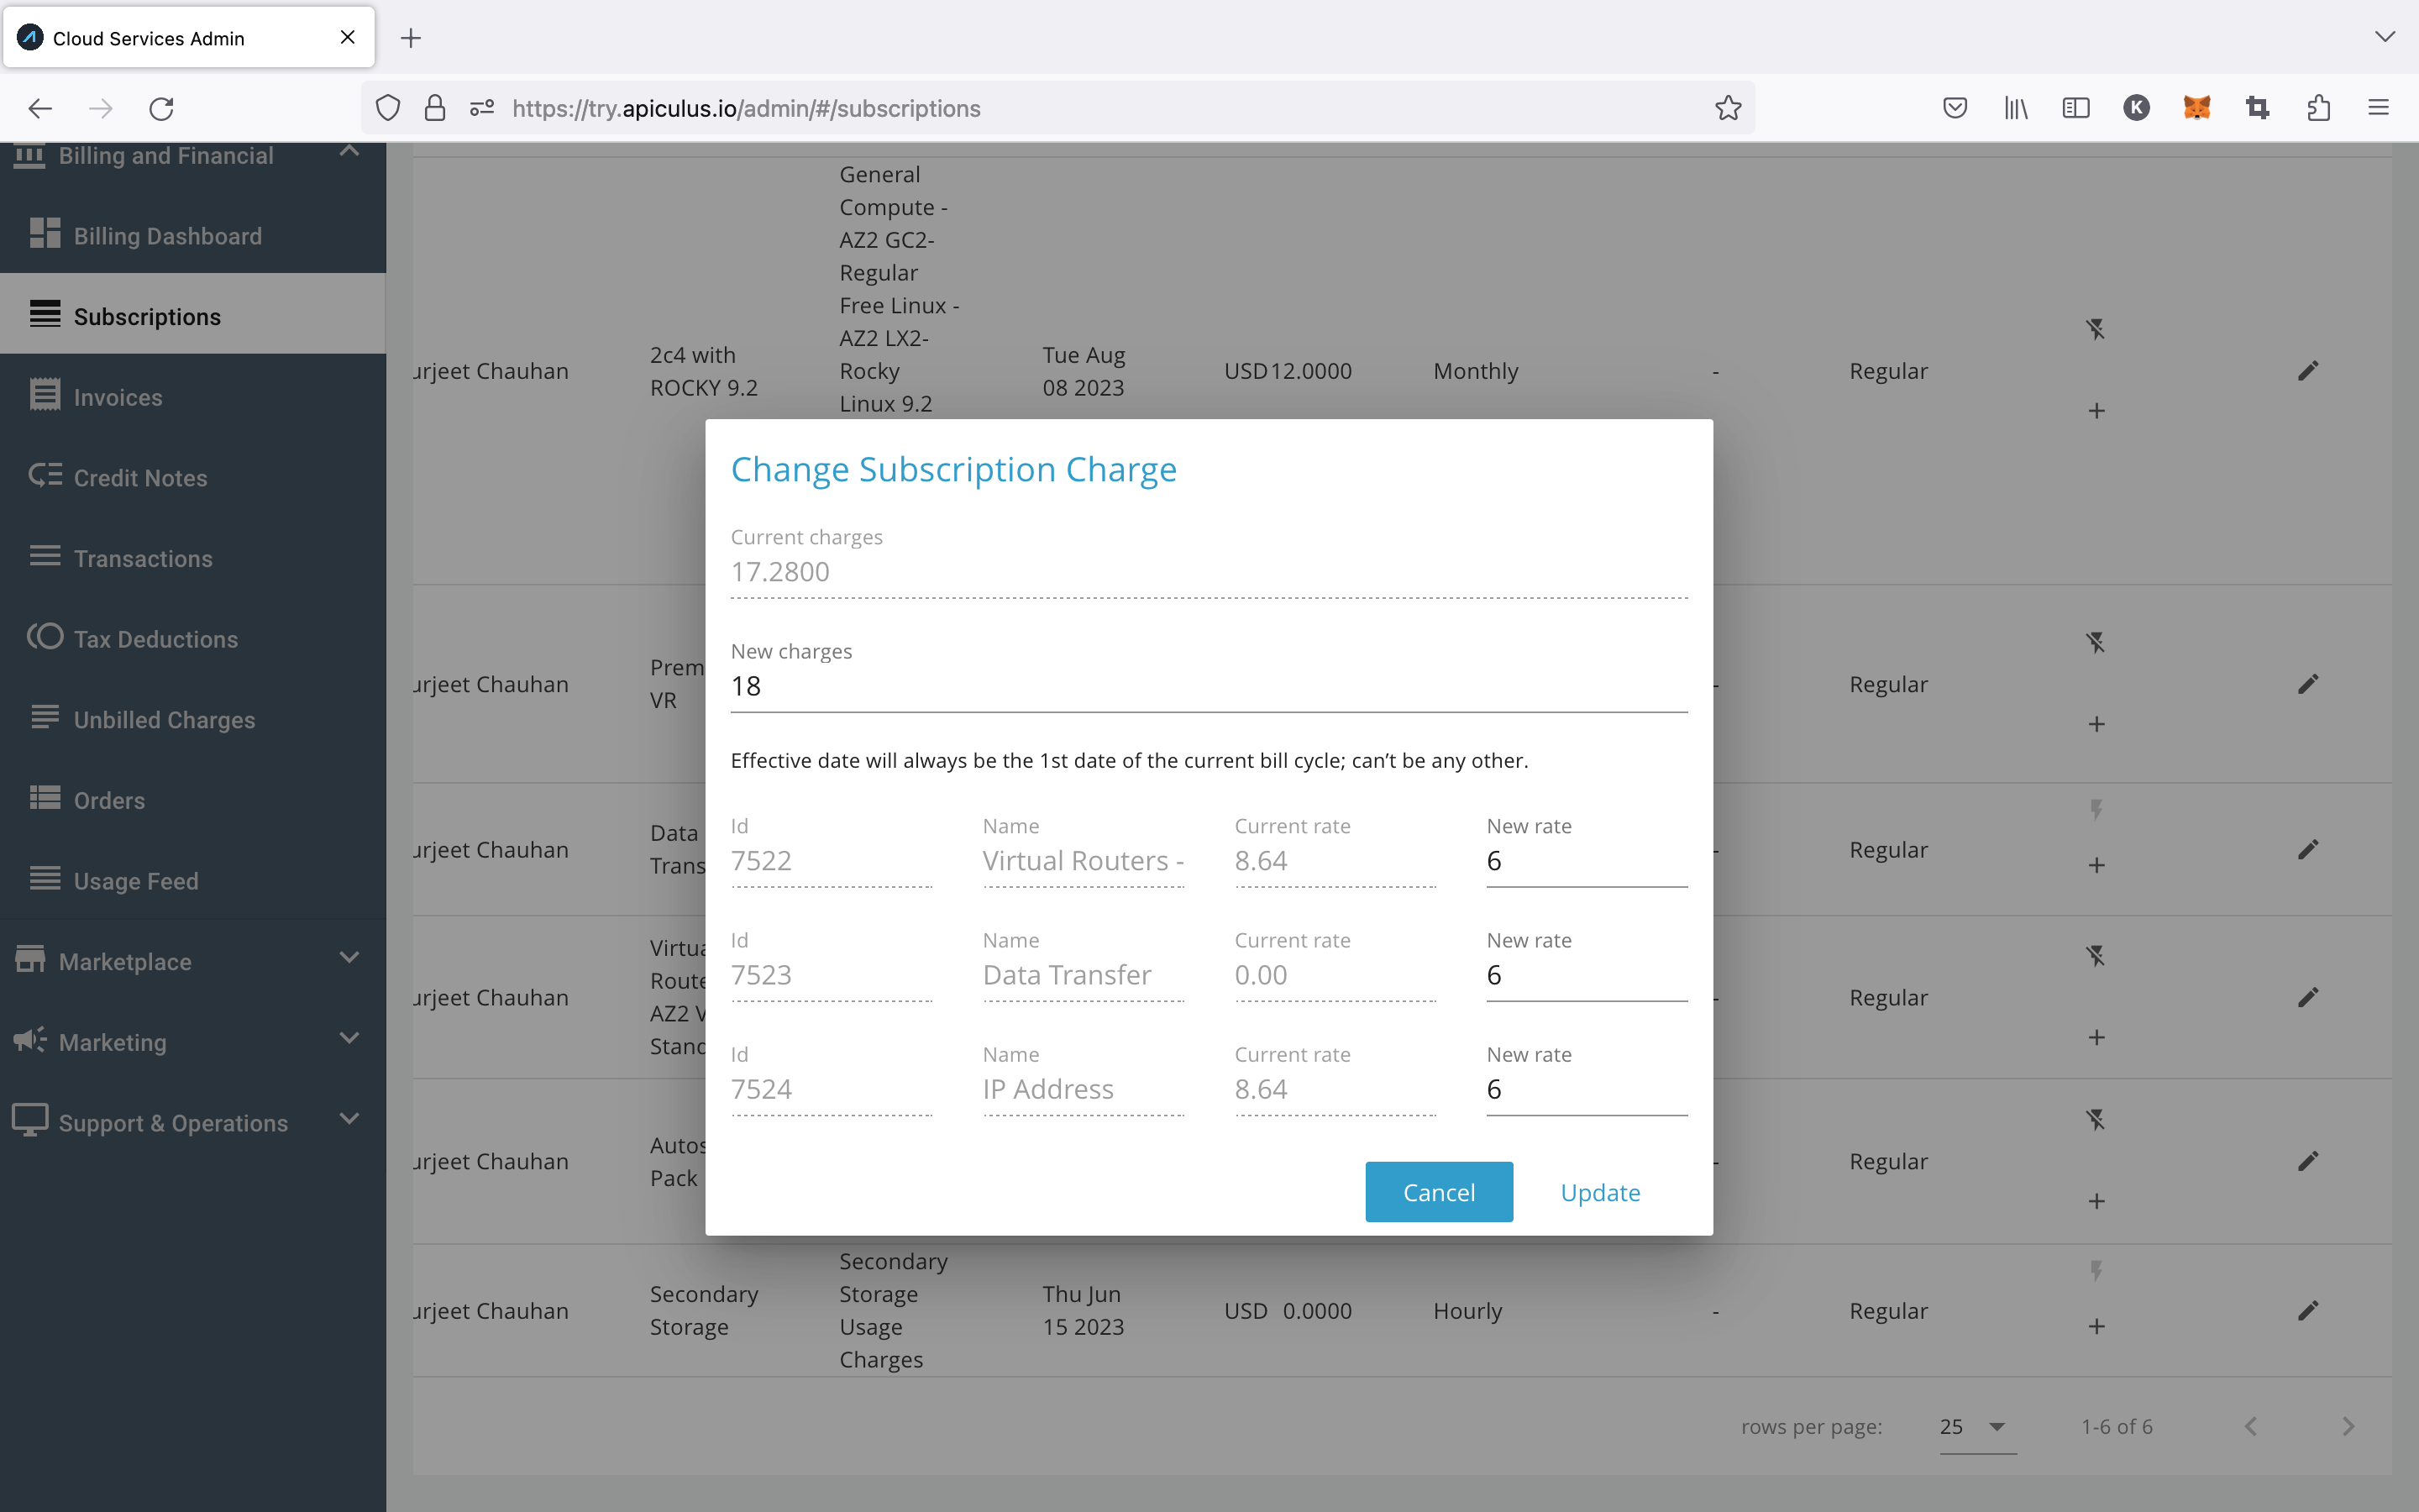The image size is (2419, 1512).
Task: Open the MetaMask browser extension
Action: pos(2197,108)
